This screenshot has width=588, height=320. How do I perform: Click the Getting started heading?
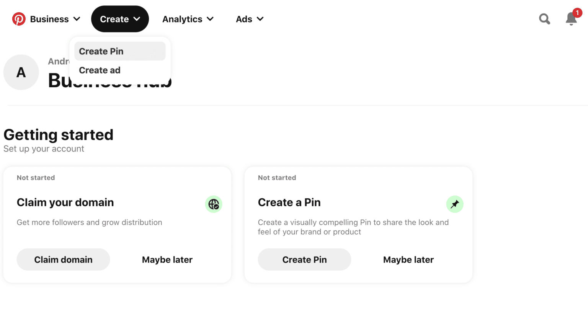coord(58,135)
